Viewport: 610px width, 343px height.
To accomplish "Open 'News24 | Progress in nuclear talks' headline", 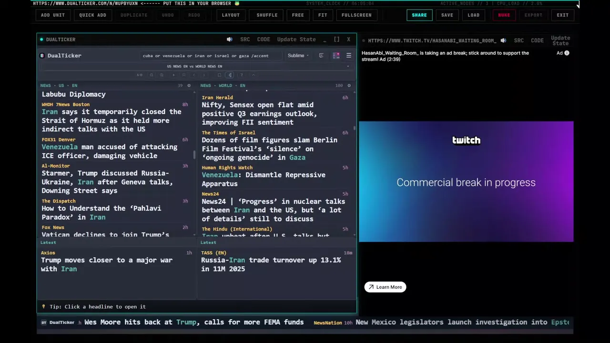I will pos(274,210).
